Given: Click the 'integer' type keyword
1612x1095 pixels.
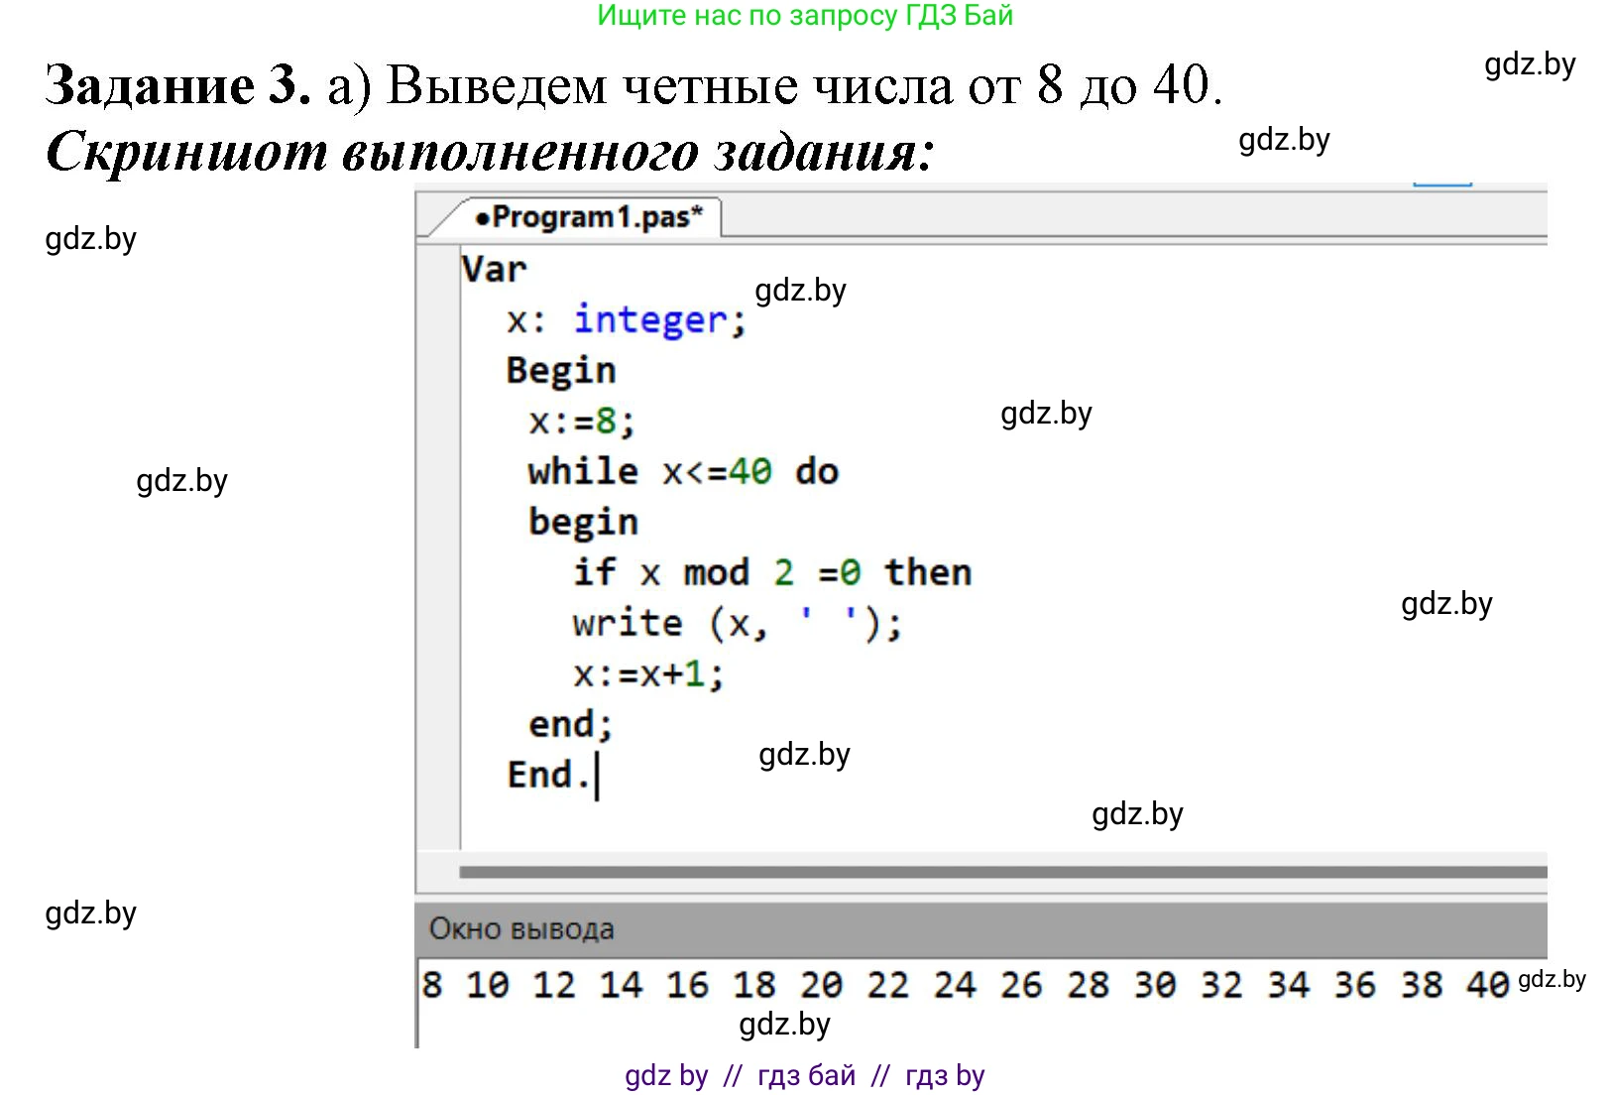Looking at the screenshot, I should [x=651, y=320].
